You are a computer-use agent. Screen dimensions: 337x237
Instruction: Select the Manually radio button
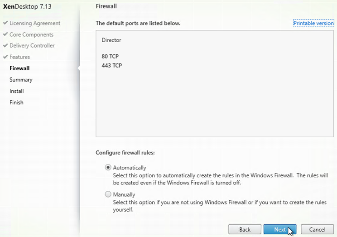pyautogui.click(x=108, y=194)
